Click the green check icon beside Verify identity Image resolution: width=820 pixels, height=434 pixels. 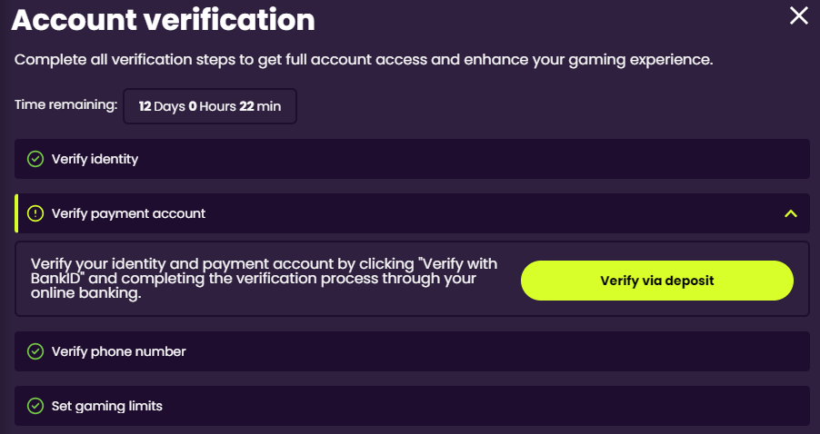[x=35, y=159]
